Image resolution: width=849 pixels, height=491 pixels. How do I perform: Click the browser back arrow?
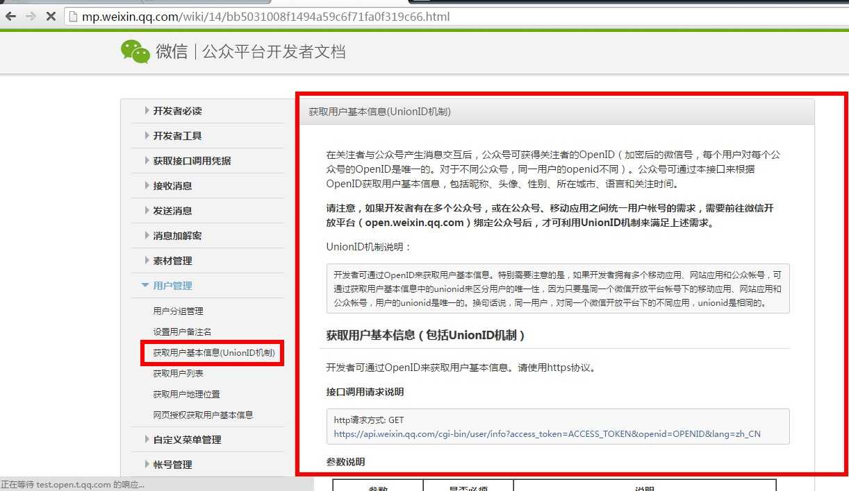pyautogui.click(x=10, y=16)
